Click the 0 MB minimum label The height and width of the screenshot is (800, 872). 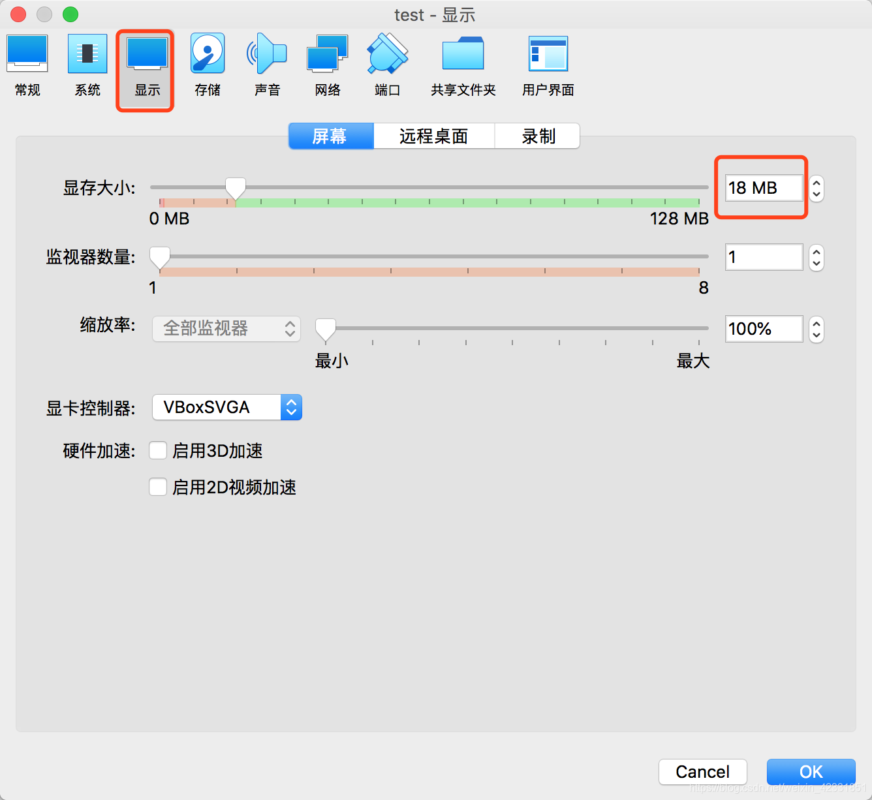coord(170,219)
